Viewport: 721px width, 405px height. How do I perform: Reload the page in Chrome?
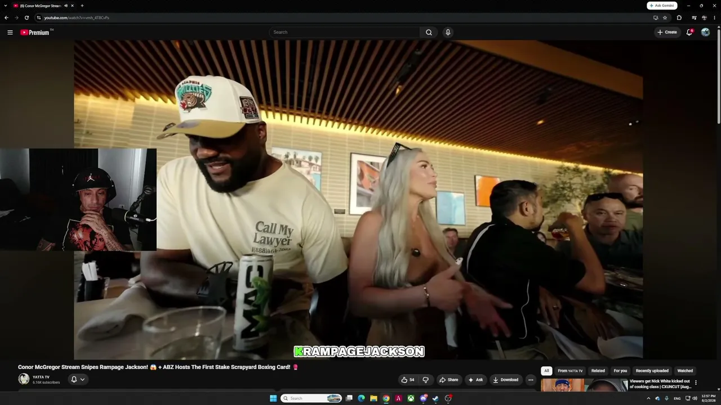[x=26, y=17]
